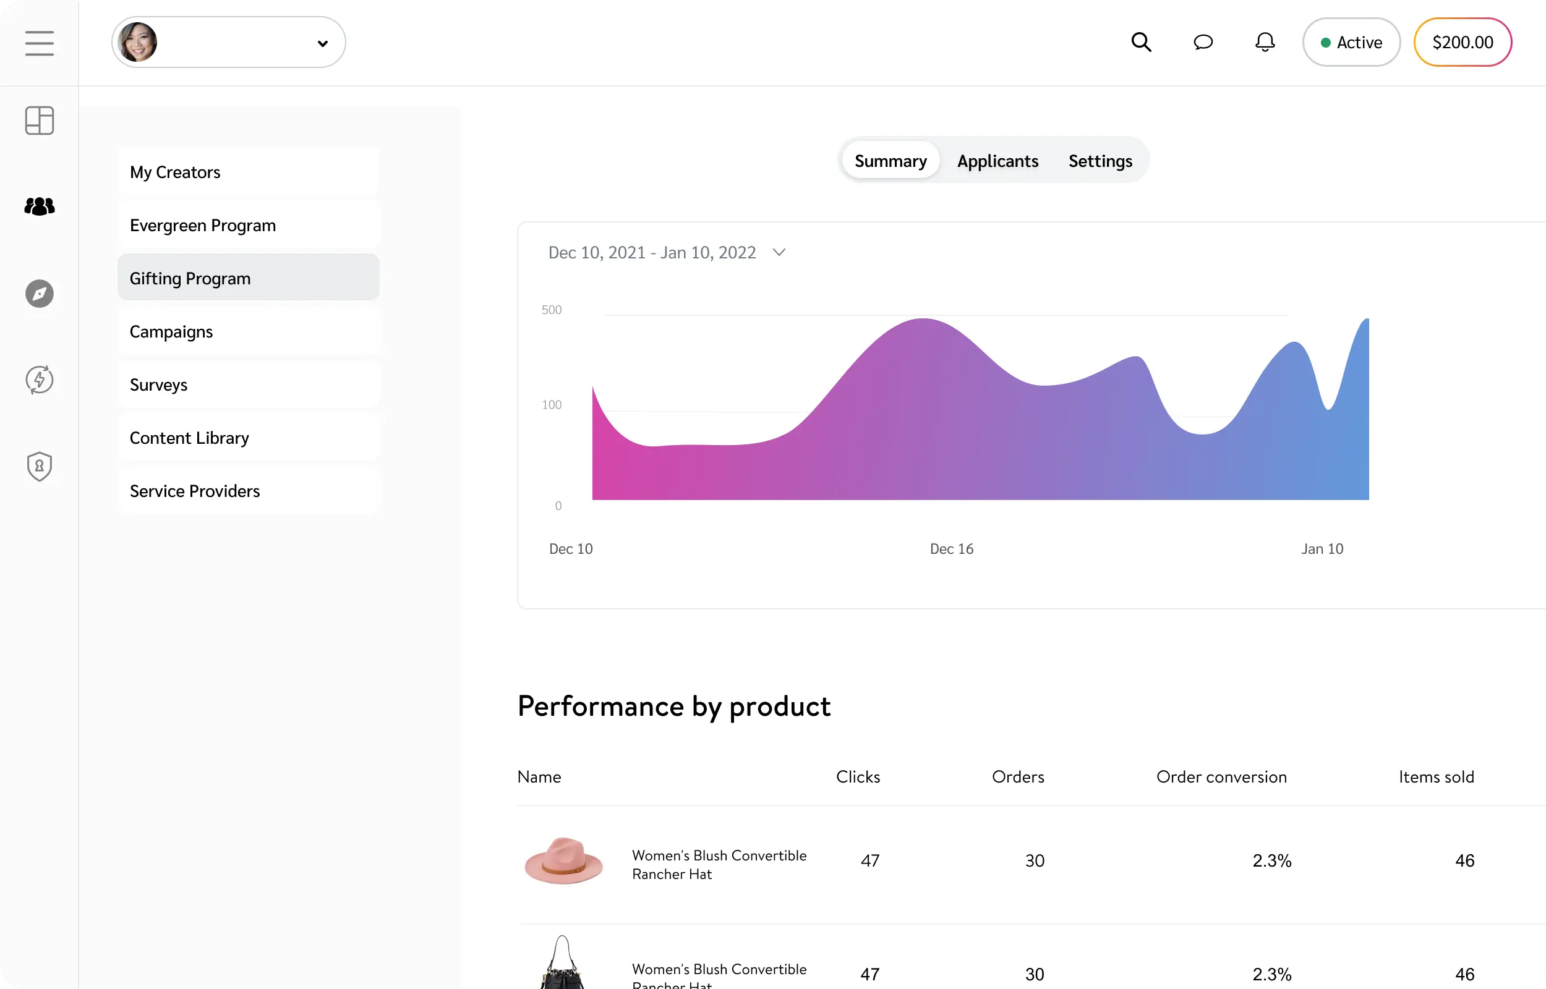Click the pink rancher hat thumbnail
This screenshot has width=1546, height=989.
click(563, 861)
